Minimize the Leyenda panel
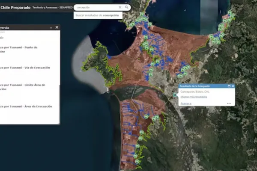The width and height of the screenshot is (257, 171). pyautogui.click(x=51, y=27)
